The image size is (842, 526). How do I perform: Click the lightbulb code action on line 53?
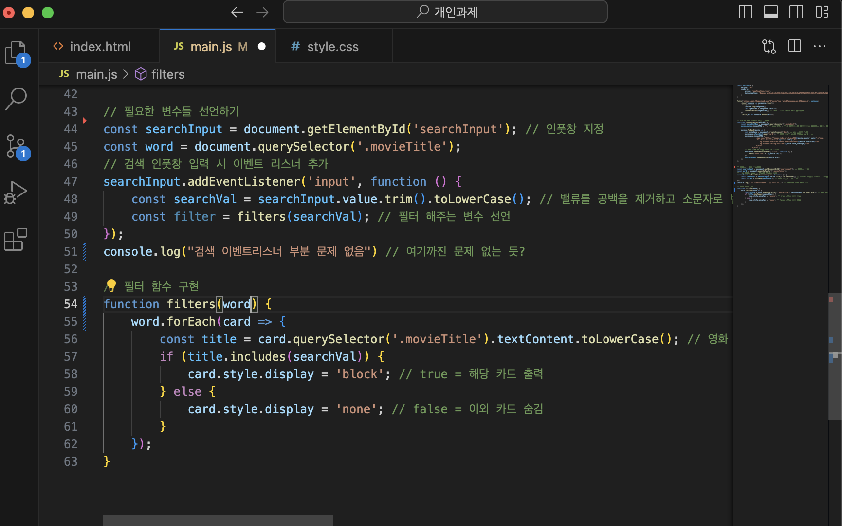[x=111, y=285]
